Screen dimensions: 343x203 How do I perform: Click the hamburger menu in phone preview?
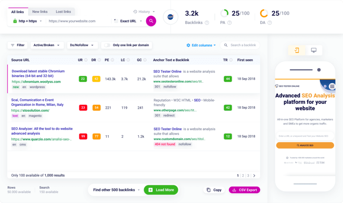click(x=332, y=87)
